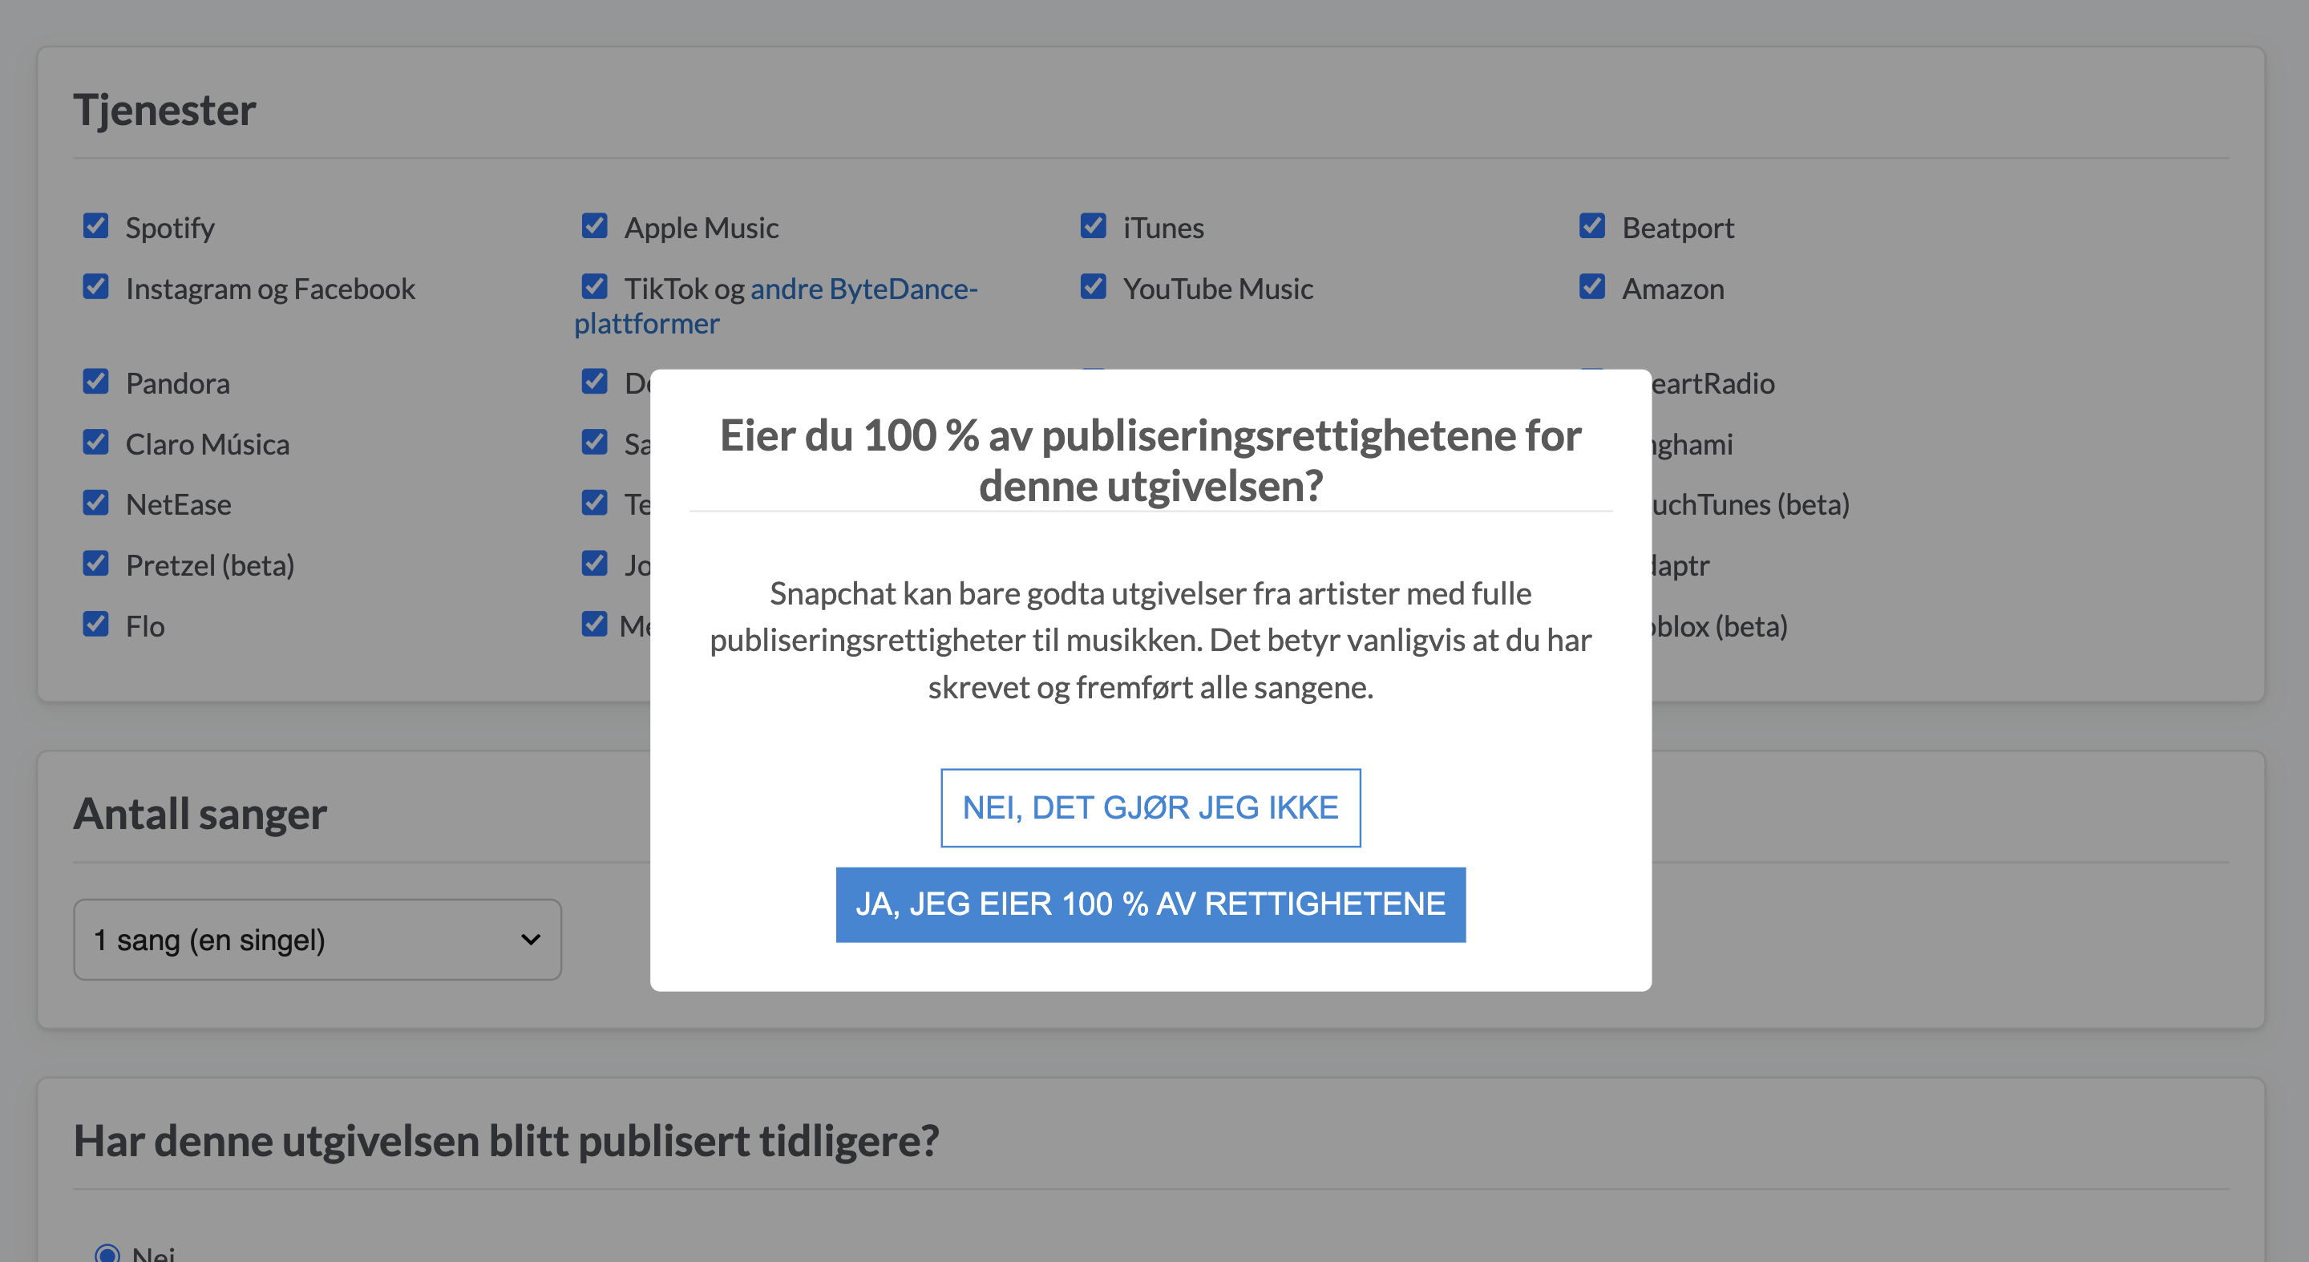Click the 'Spotify' label text
Image resolution: width=2309 pixels, height=1262 pixels.
(170, 228)
